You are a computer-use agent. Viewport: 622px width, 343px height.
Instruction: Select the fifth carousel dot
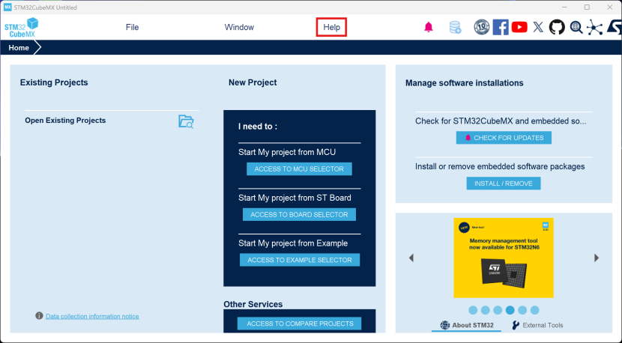522,310
